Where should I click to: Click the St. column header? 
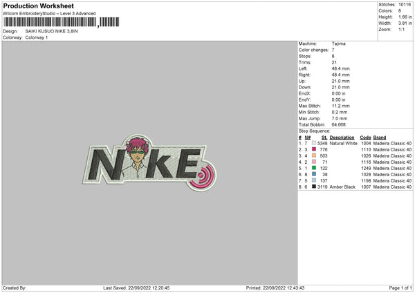(324, 138)
